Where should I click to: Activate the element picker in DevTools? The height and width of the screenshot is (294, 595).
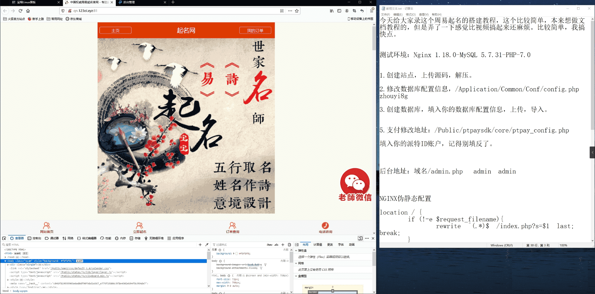click(x=4, y=238)
